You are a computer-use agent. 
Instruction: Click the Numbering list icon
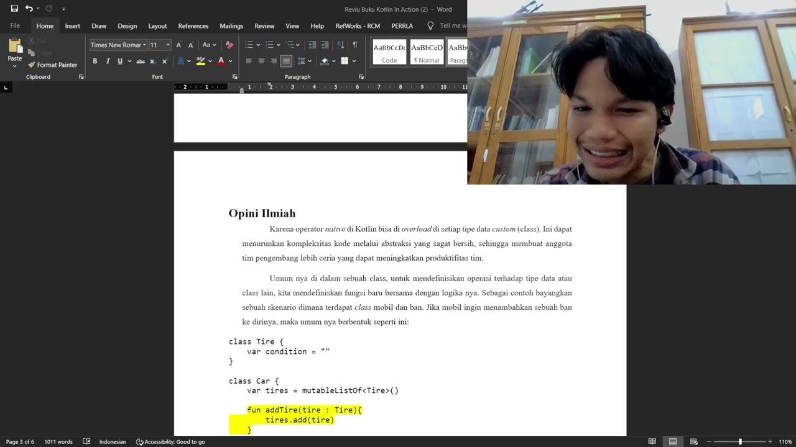269,45
